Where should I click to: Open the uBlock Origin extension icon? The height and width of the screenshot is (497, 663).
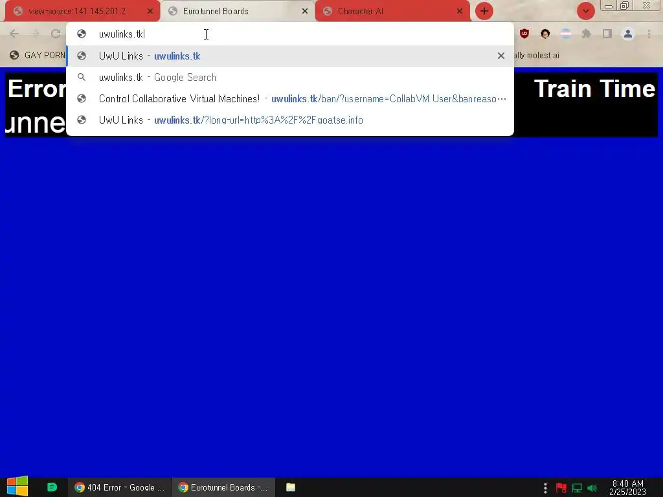coord(524,34)
